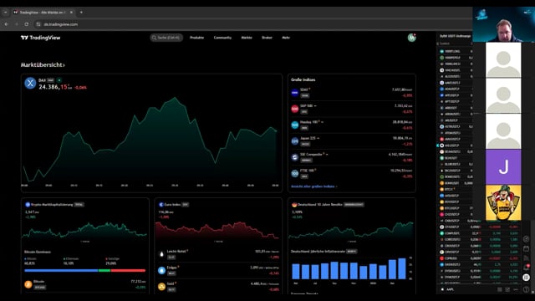Screen dimensions: 535x301
Task: Open the Suche search box
Action: click(166, 38)
